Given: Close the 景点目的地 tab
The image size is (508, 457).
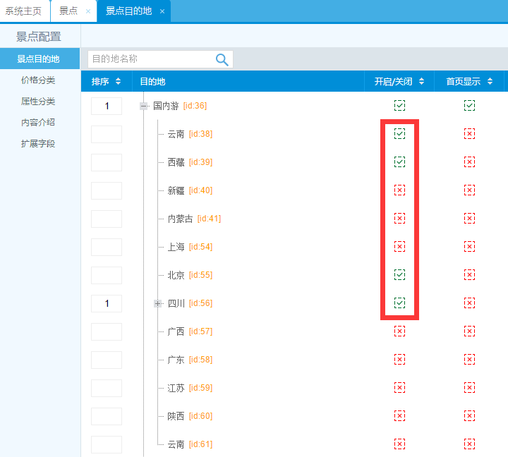Looking at the screenshot, I should pyautogui.click(x=162, y=11).
